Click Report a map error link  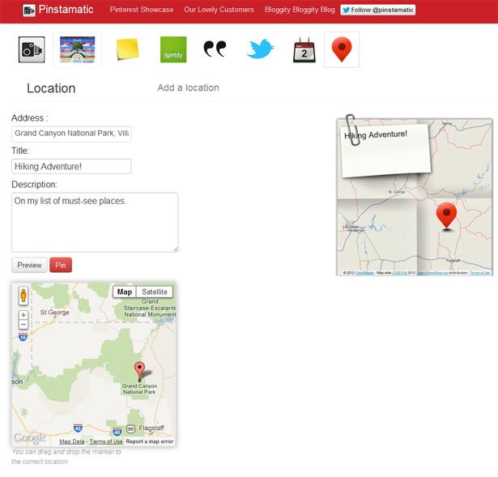tap(150, 441)
